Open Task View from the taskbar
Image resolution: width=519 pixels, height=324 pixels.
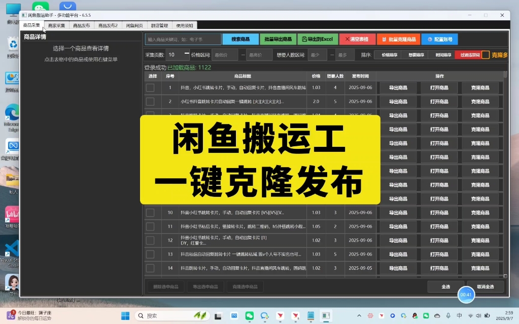(218, 316)
